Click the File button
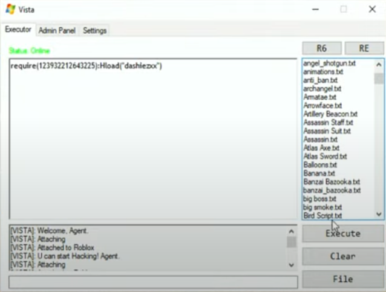Image resolution: width=386 pixels, height=292 pixels. coord(343,279)
